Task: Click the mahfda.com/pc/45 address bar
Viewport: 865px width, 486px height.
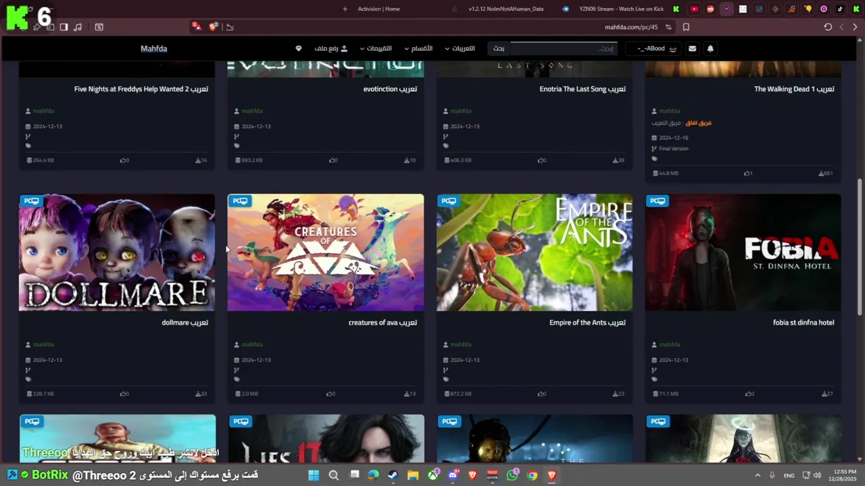Action: [x=631, y=27]
